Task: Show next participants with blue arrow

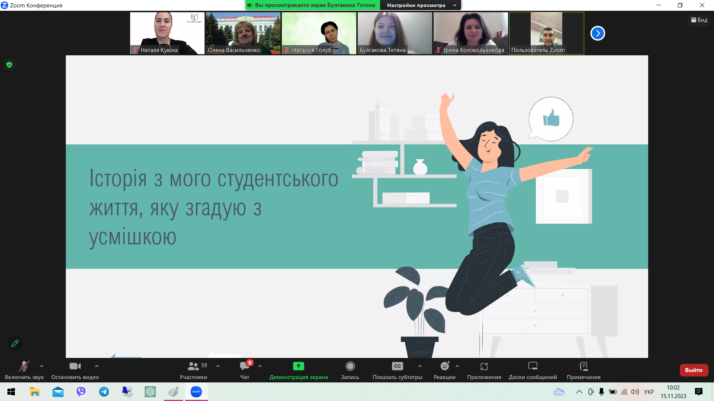Action: click(x=598, y=33)
